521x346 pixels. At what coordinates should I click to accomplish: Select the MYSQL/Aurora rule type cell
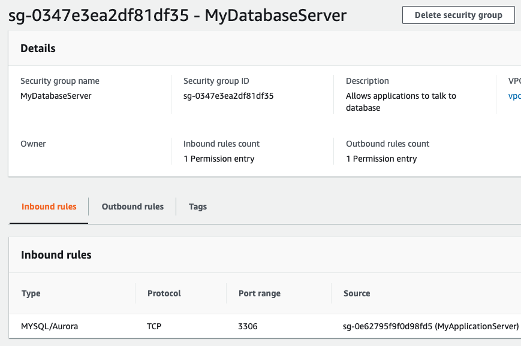(50, 326)
